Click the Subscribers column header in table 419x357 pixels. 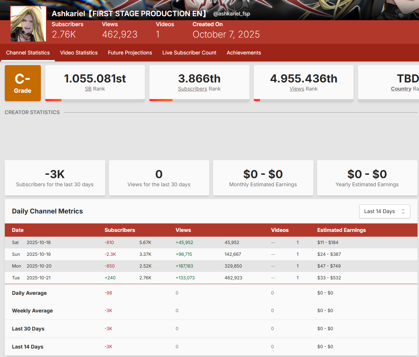(120, 230)
